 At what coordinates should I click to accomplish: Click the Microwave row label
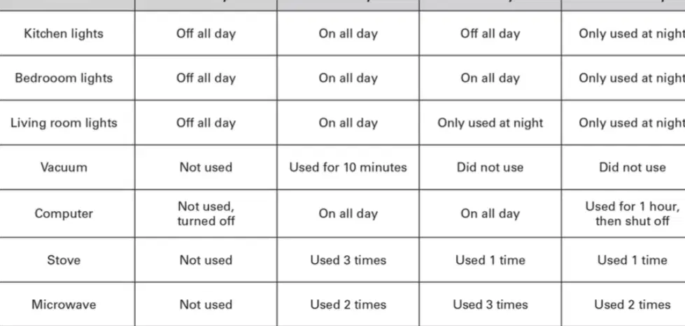tap(64, 304)
